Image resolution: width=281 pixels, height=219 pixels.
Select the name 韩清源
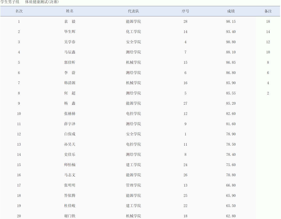coord(70,83)
